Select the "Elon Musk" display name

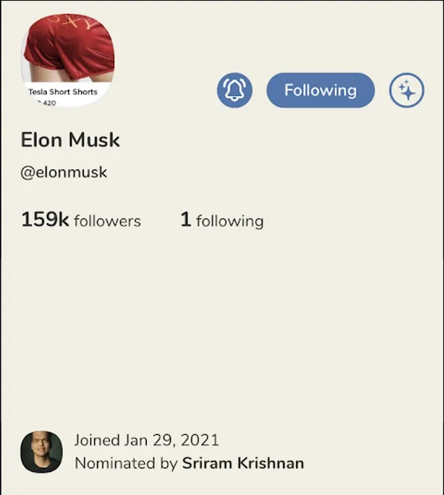tap(71, 140)
